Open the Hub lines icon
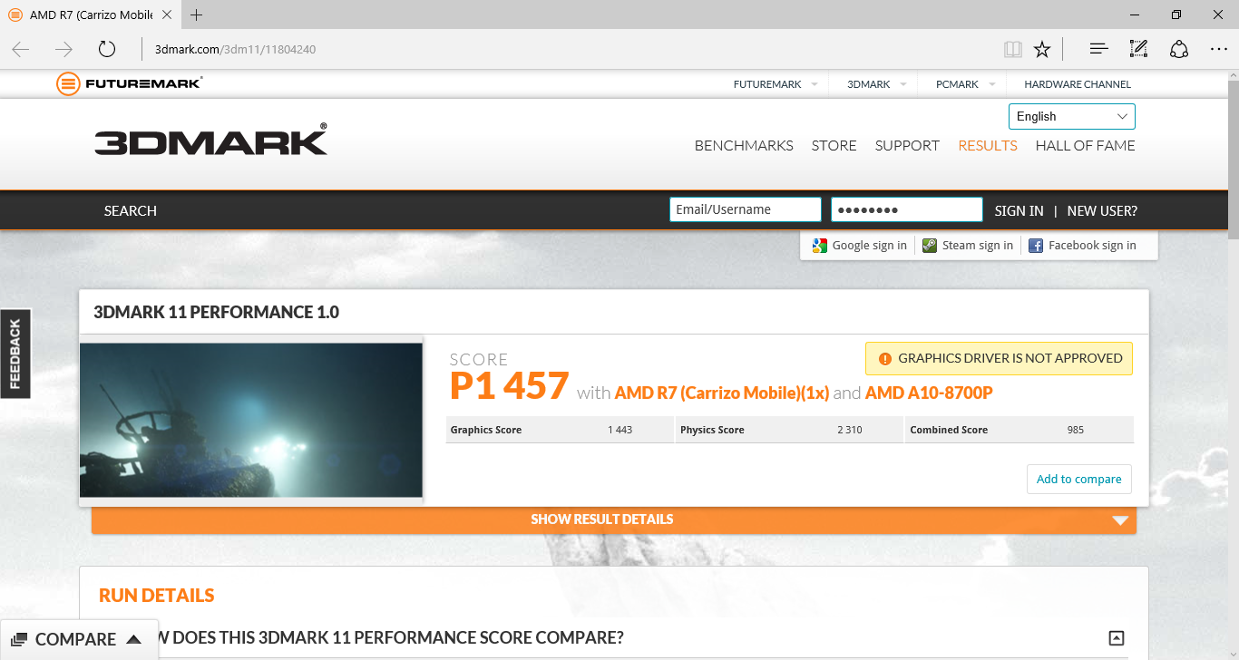 coord(1098,49)
